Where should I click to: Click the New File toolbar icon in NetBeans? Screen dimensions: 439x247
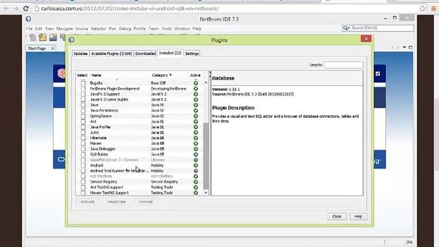tap(32, 37)
